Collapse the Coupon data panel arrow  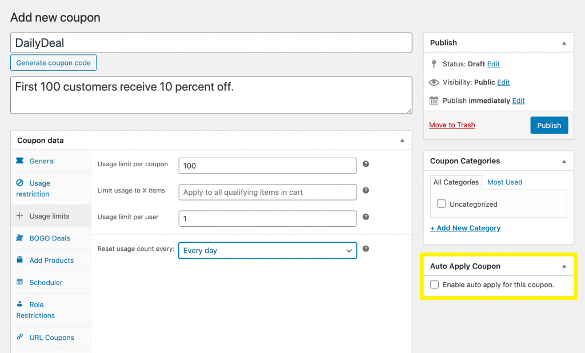pyautogui.click(x=402, y=141)
